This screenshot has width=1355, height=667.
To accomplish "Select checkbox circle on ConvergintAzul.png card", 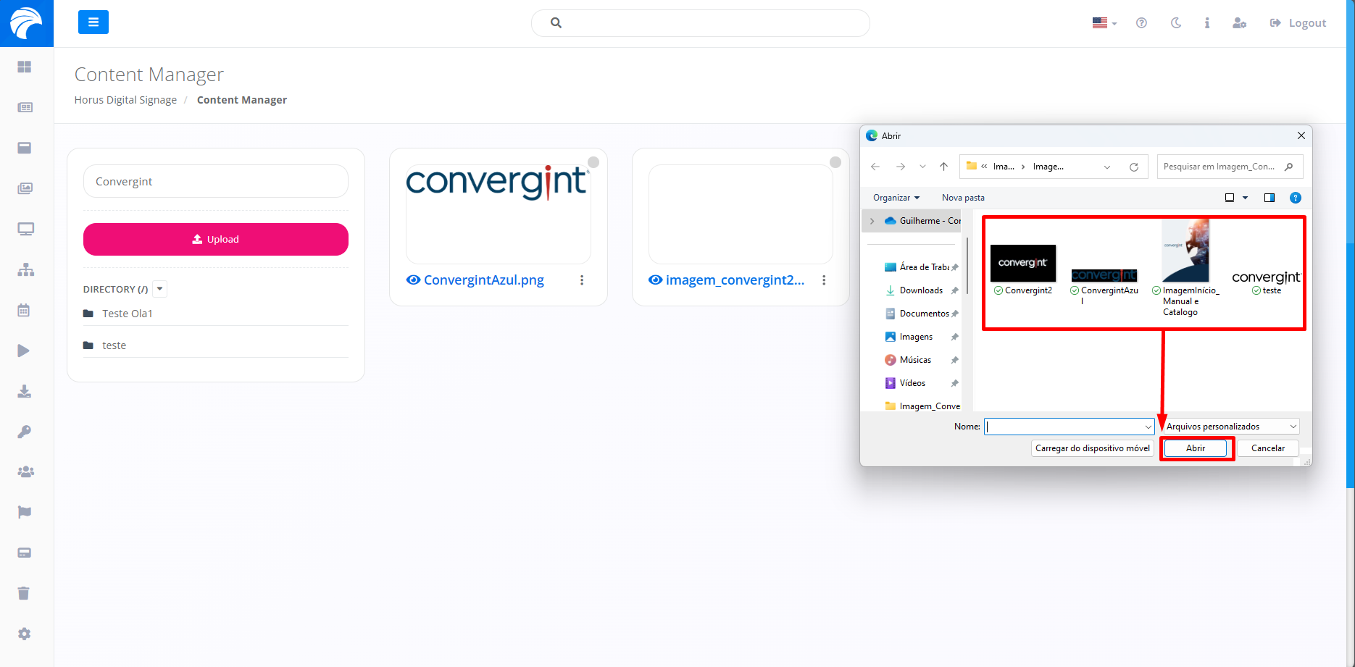I will pyautogui.click(x=593, y=162).
